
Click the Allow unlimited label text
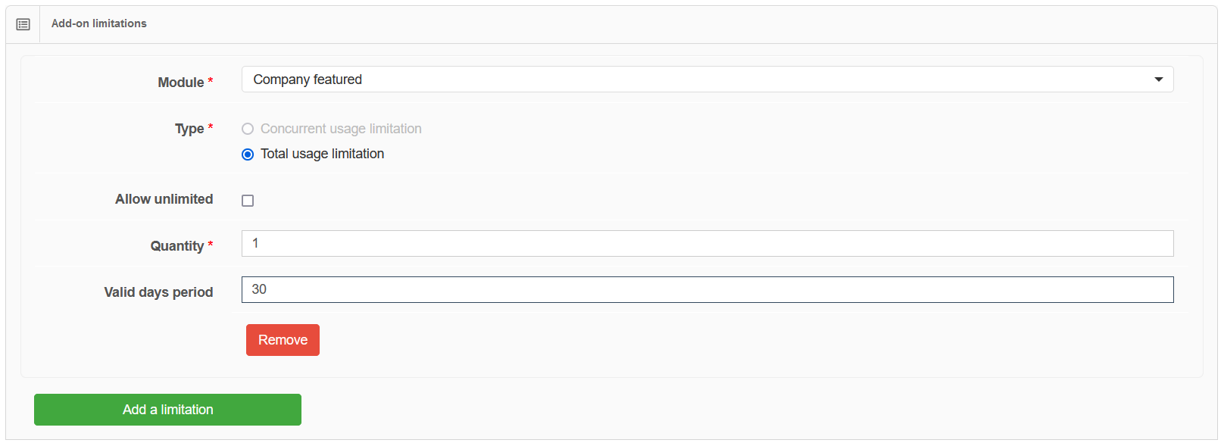pyautogui.click(x=164, y=199)
